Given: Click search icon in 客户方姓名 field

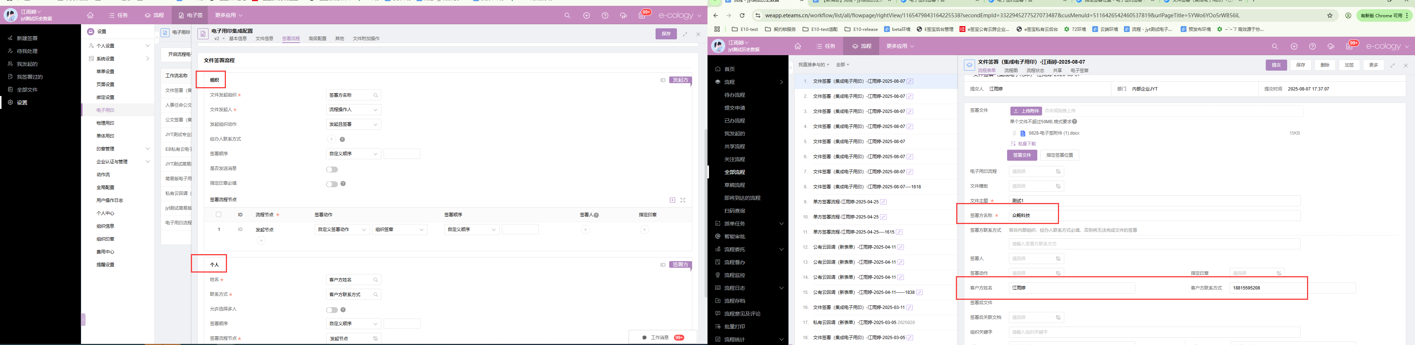Looking at the screenshot, I should tap(376, 280).
